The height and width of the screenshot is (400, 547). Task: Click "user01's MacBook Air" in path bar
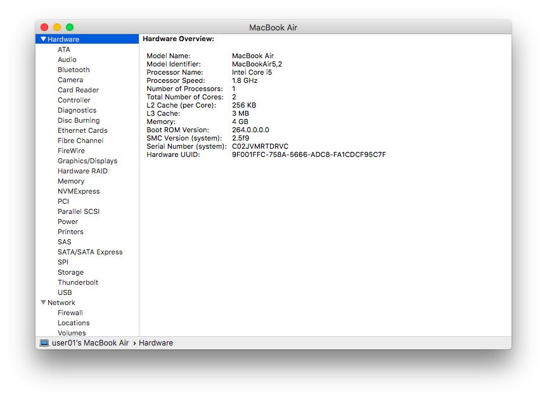coord(91,343)
